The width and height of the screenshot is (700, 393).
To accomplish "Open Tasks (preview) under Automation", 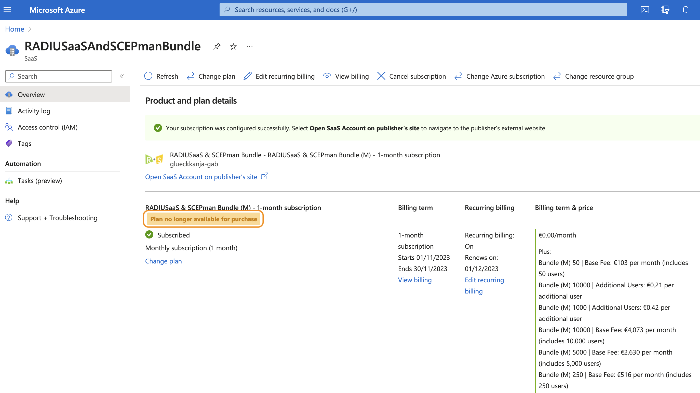I will [x=40, y=181].
